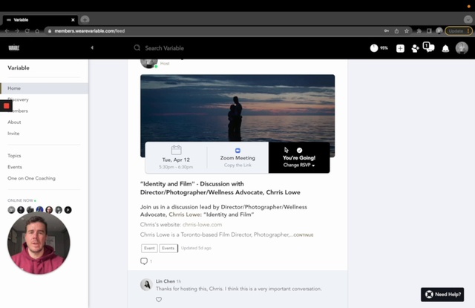
Task: Open the user profile avatar menu
Action: pos(462,48)
